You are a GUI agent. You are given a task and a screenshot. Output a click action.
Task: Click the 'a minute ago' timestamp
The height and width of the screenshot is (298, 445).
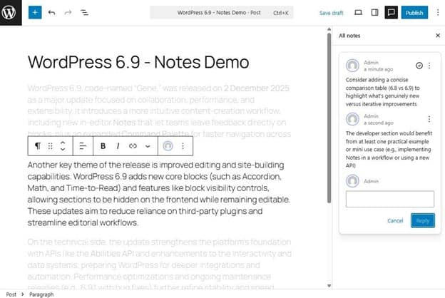(378, 69)
